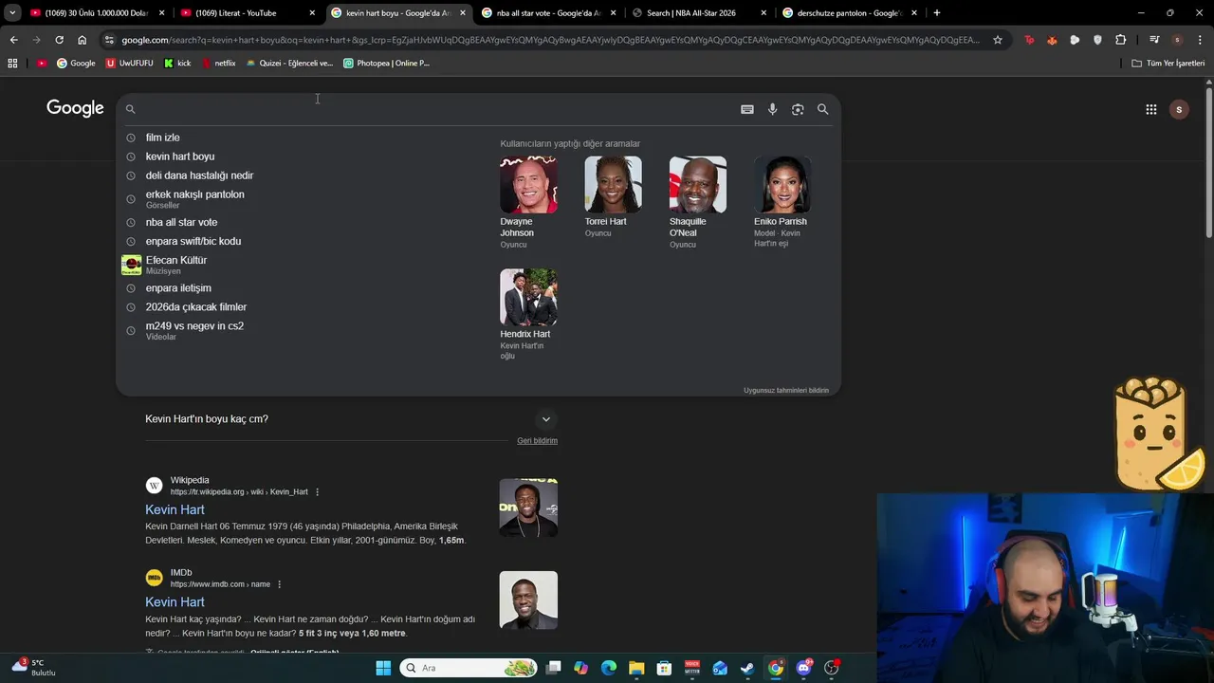This screenshot has height=683, width=1214.
Task: Open the Photopea bookmark
Action: pos(386,63)
